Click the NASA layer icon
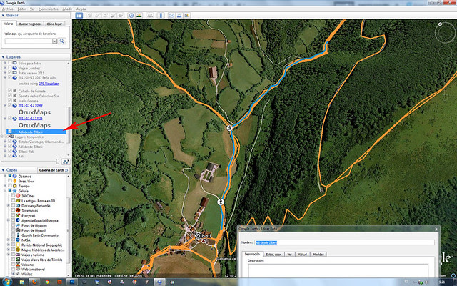457x286 pixels. [x=18, y=240]
